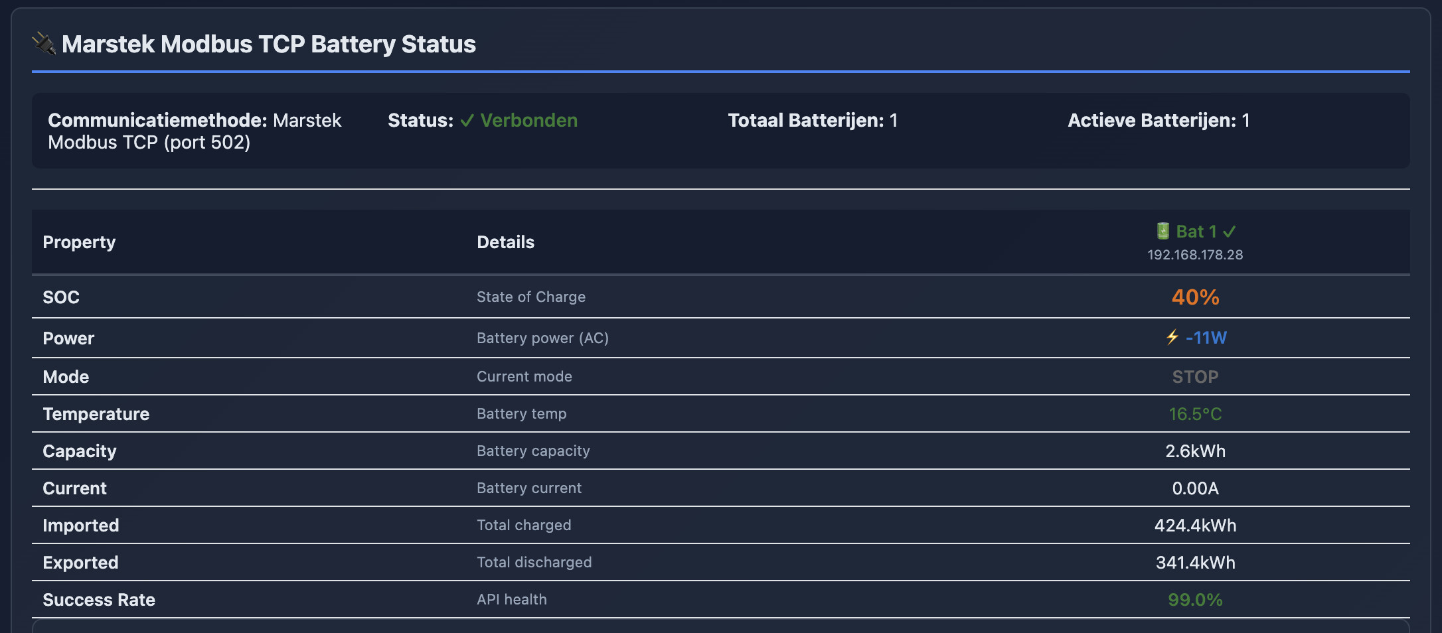Click the Communicatiemethode label
Image resolution: width=1442 pixels, height=633 pixels.
[x=157, y=120]
